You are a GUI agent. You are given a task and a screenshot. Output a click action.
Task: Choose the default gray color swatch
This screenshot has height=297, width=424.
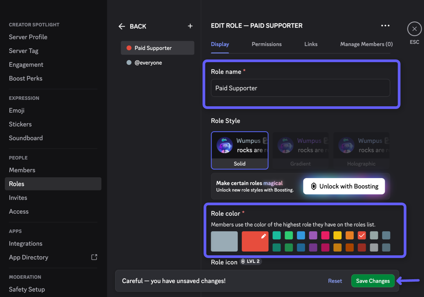tap(224, 241)
